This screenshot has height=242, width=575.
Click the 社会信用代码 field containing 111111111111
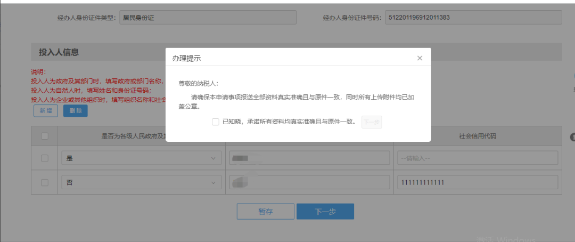477,183
